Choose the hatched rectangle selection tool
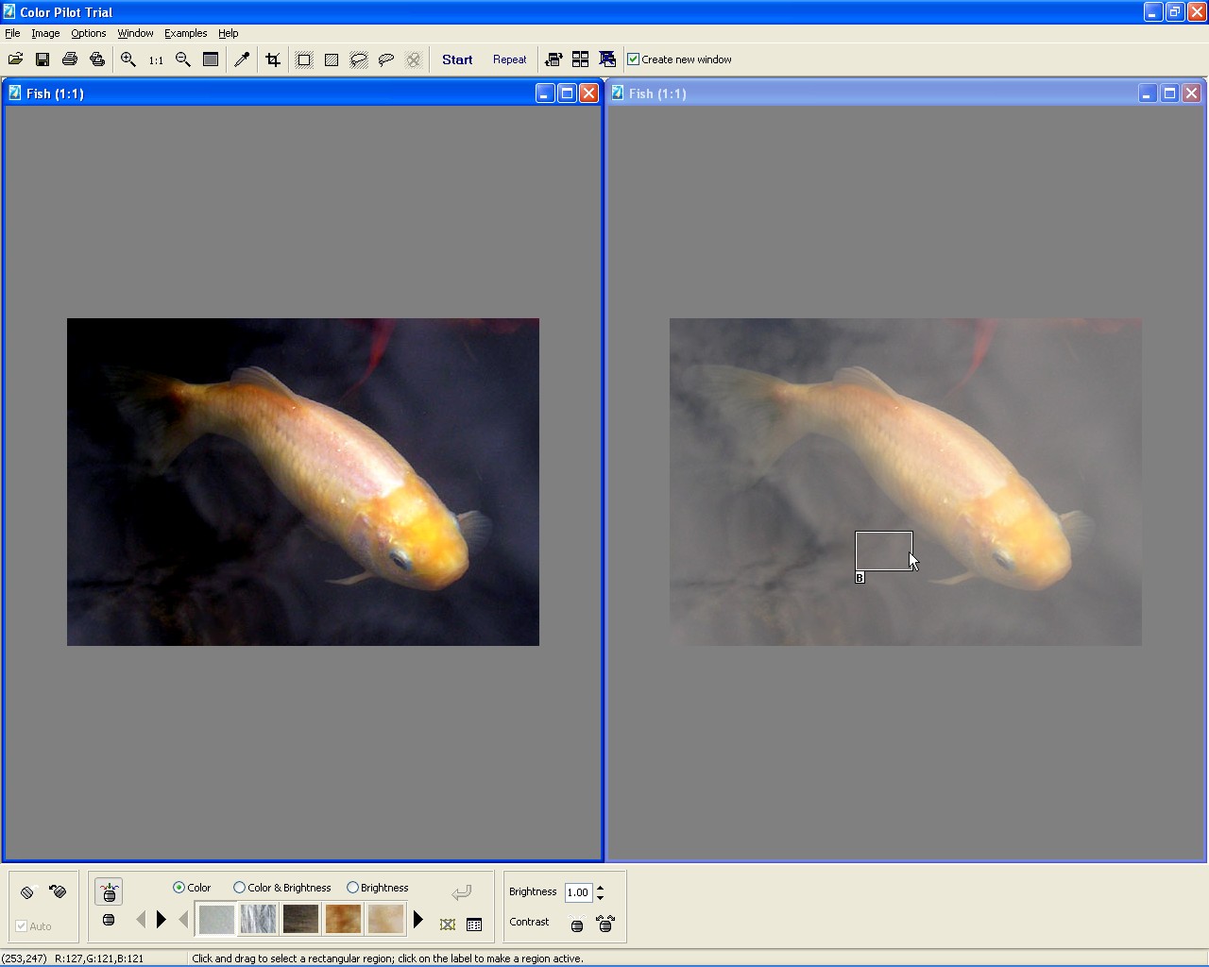 [332, 59]
